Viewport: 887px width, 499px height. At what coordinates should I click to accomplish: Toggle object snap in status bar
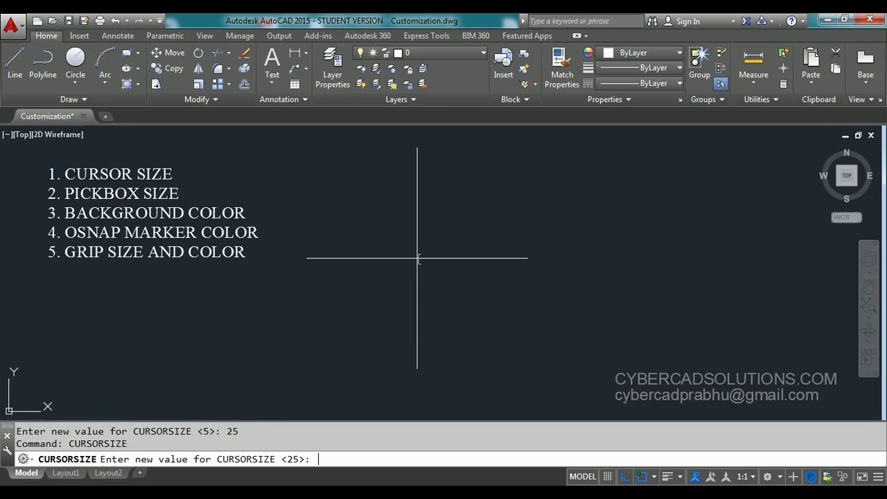(x=642, y=477)
